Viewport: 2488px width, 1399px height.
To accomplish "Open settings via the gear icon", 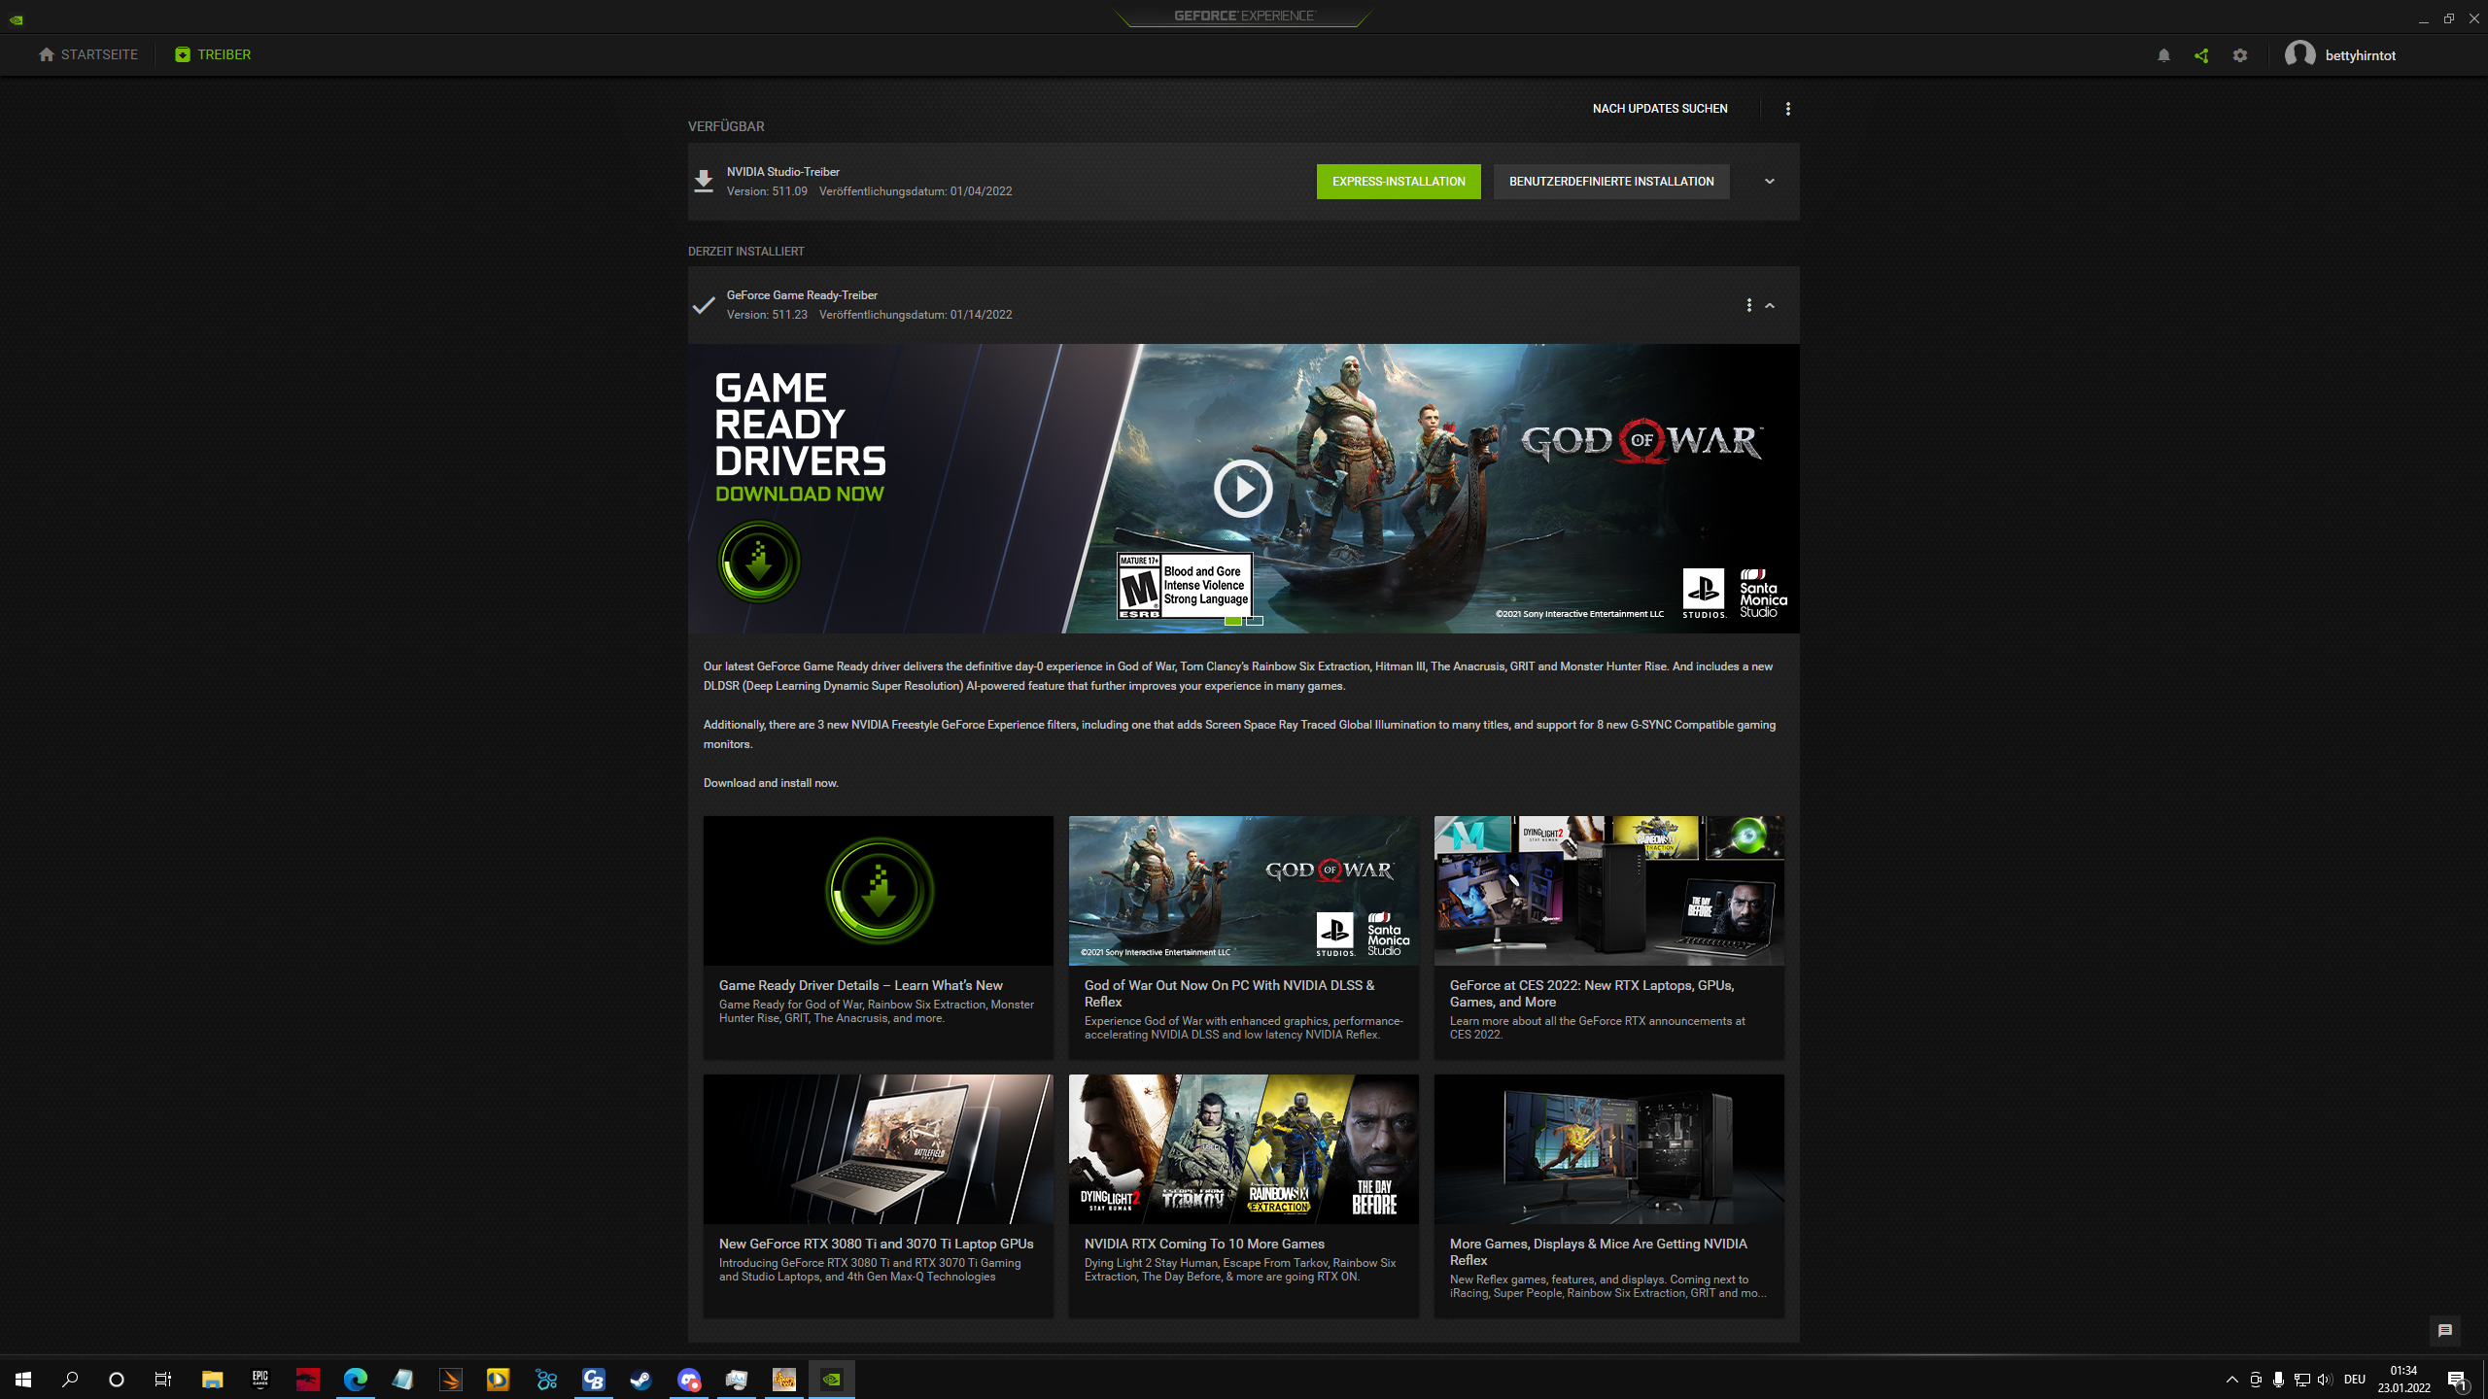I will click(x=2240, y=55).
